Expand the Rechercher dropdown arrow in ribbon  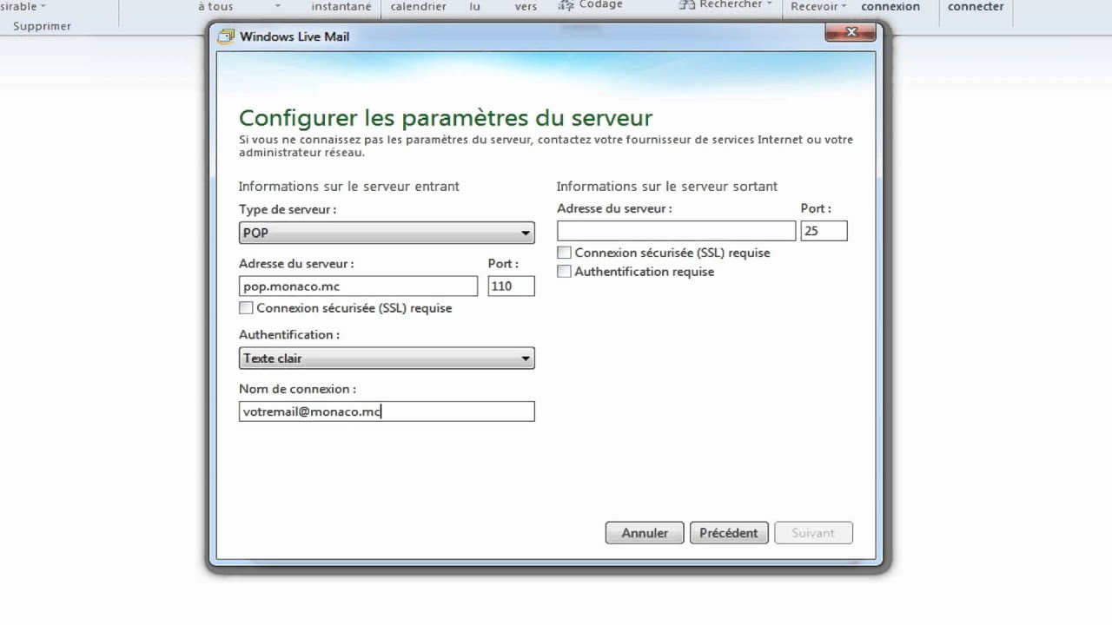[769, 5]
